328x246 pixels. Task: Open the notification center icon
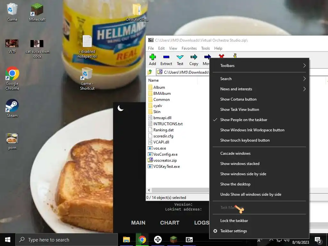tap(318, 240)
